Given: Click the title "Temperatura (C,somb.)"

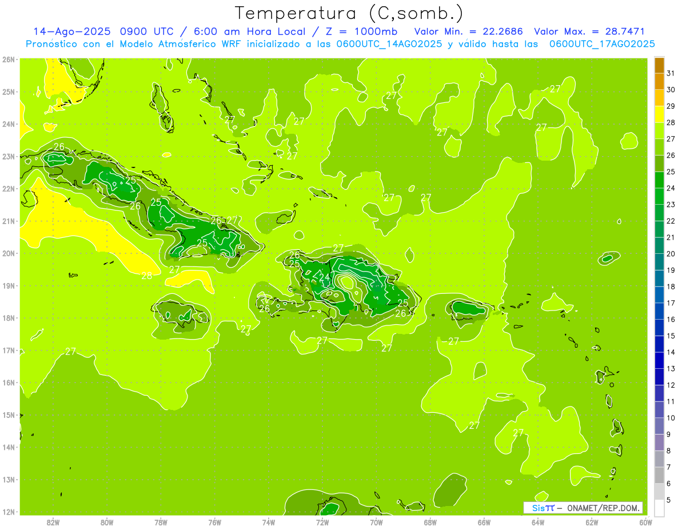Looking at the screenshot, I should [349, 13].
